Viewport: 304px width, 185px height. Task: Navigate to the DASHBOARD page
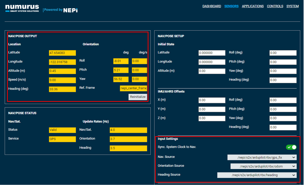pyautogui.click(x=212, y=6)
